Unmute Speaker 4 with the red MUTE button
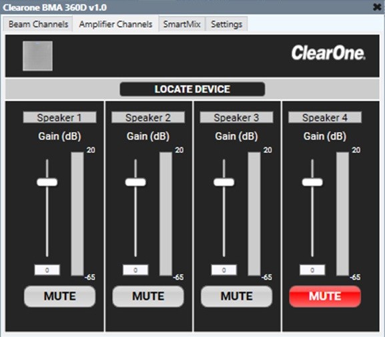The image size is (385, 337). (x=325, y=296)
